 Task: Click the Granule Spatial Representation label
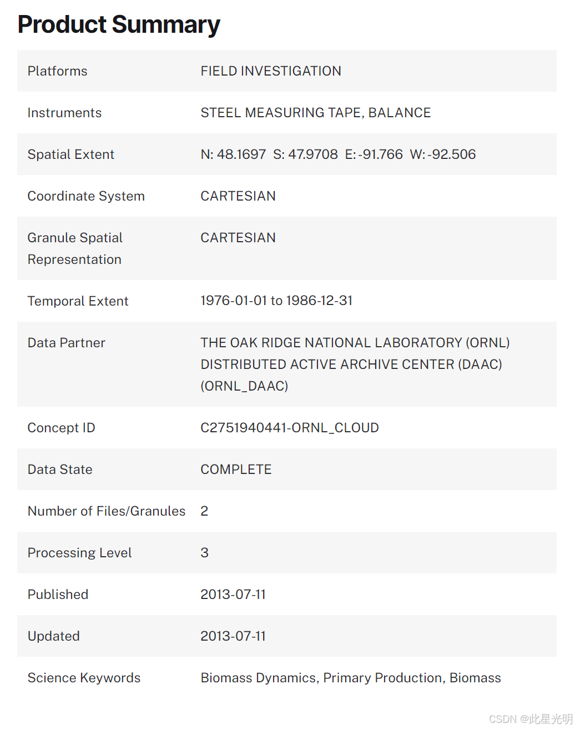75,248
